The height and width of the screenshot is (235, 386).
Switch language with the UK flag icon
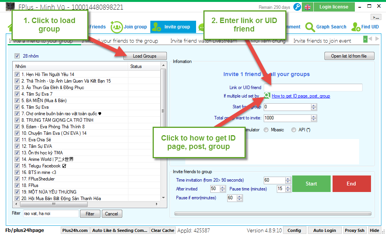tap(308, 7)
